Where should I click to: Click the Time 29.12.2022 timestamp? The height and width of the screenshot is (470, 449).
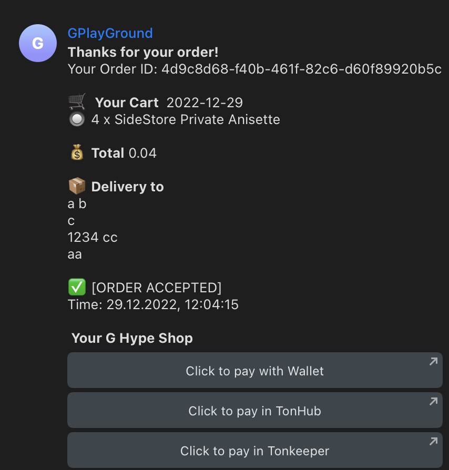pos(153,304)
